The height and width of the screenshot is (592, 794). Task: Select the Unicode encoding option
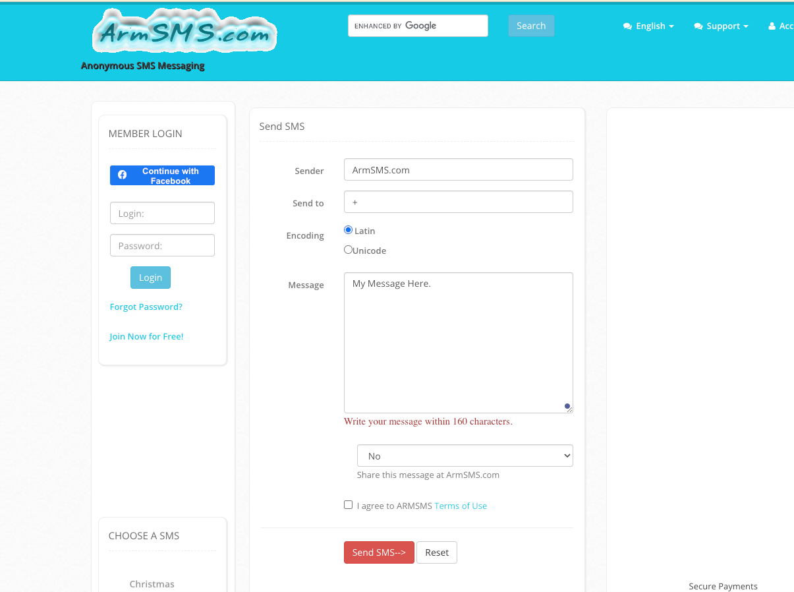pyautogui.click(x=349, y=250)
